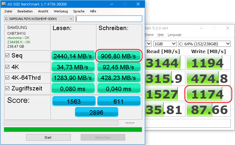Click the AS SSD Benchmark title bar icon
The width and height of the screenshot is (235, 145).
pos(3,4)
